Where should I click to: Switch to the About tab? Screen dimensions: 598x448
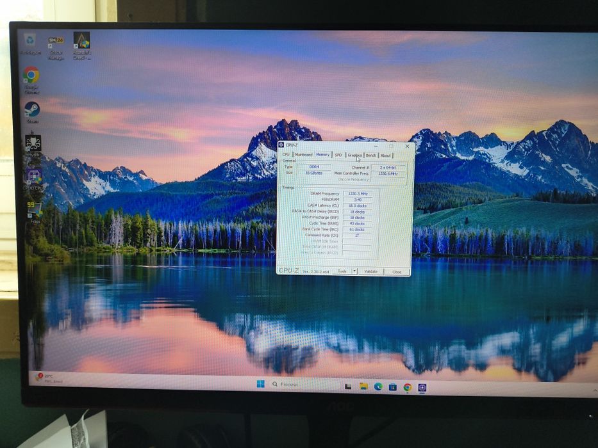[x=386, y=156]
